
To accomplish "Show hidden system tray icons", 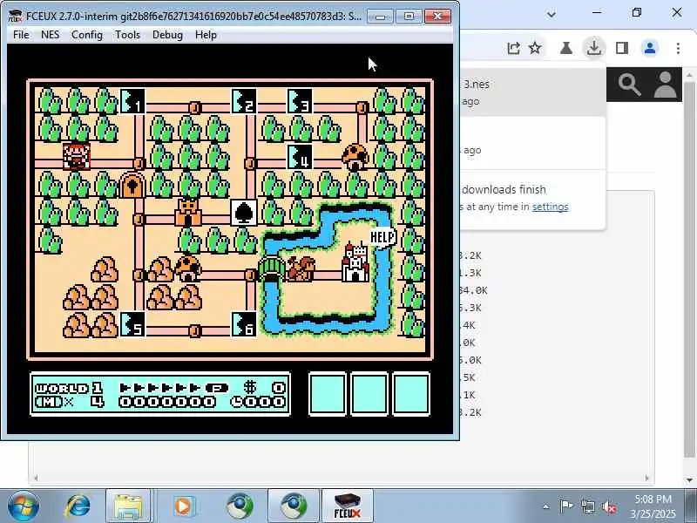I will [x=546, y=506].
